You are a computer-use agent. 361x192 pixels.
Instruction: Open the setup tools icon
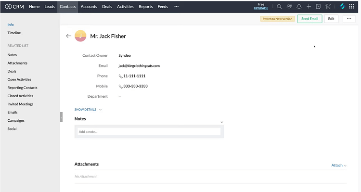(x=328, y=7)
